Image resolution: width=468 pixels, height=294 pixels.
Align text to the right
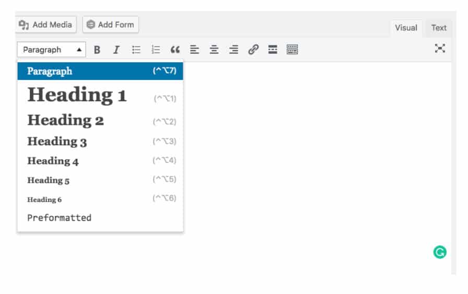233,50
